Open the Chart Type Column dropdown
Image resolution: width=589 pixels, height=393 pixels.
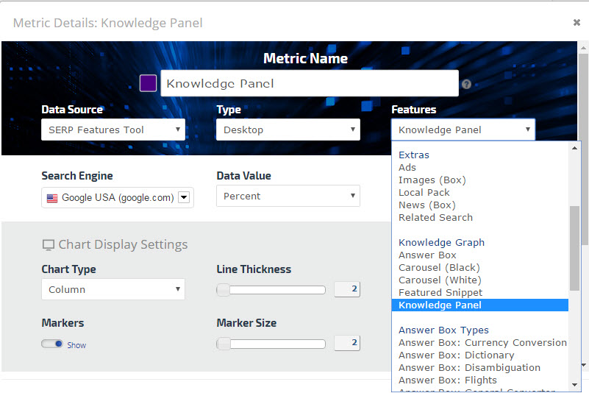click(113, 289)
